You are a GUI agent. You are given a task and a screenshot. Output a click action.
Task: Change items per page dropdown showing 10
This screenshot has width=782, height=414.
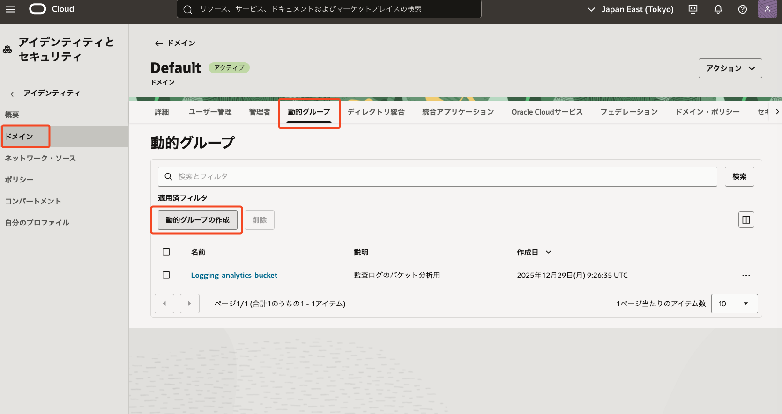[734, 304]
